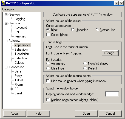Click the PuTTY icon in title bar

4,3
